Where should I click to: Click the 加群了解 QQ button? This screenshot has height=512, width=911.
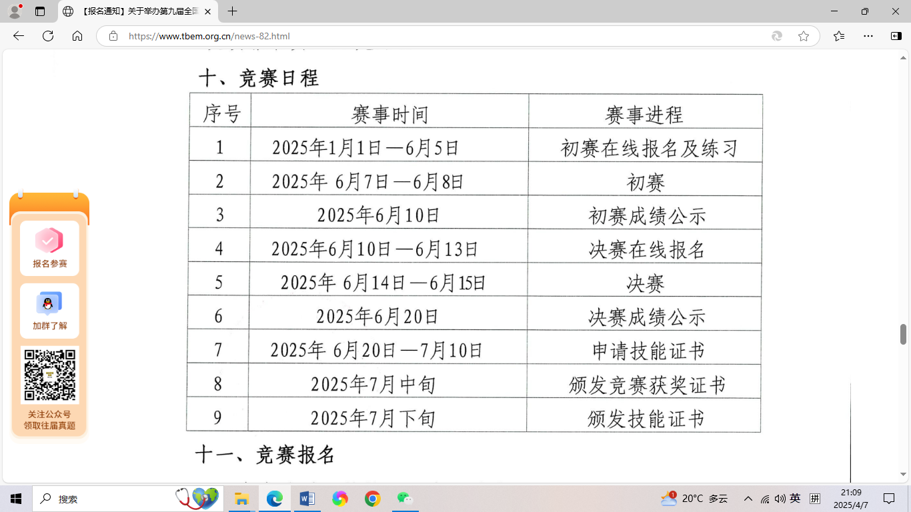(x=50, y=311)
